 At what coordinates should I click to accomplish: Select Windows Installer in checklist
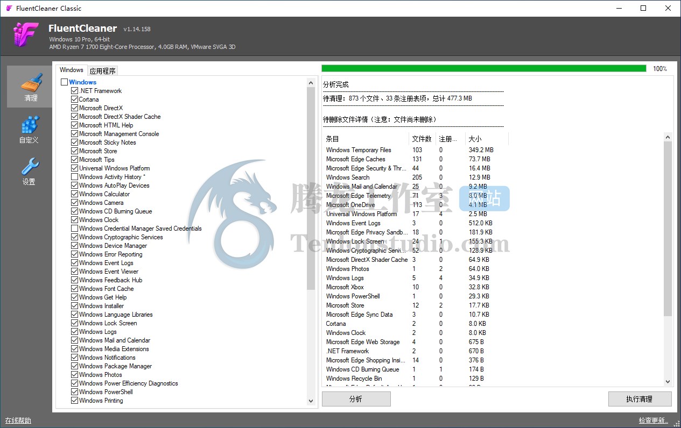pyautogui.click(x=101, y=306)
